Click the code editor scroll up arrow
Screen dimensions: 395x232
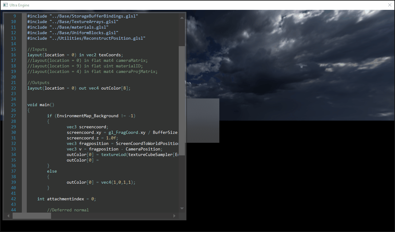tap(182, 18)
